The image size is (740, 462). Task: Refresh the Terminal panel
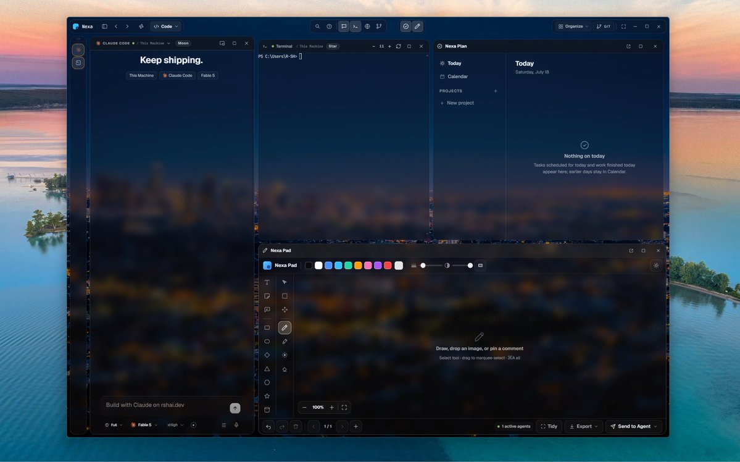pyautogui.click(x=398, y=46)
